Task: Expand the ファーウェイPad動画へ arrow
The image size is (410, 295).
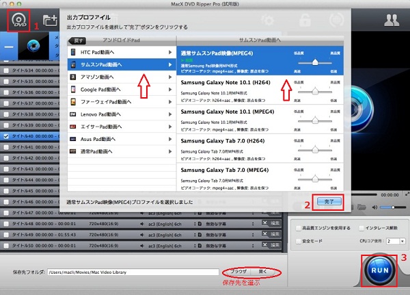Action: (170, 102)
